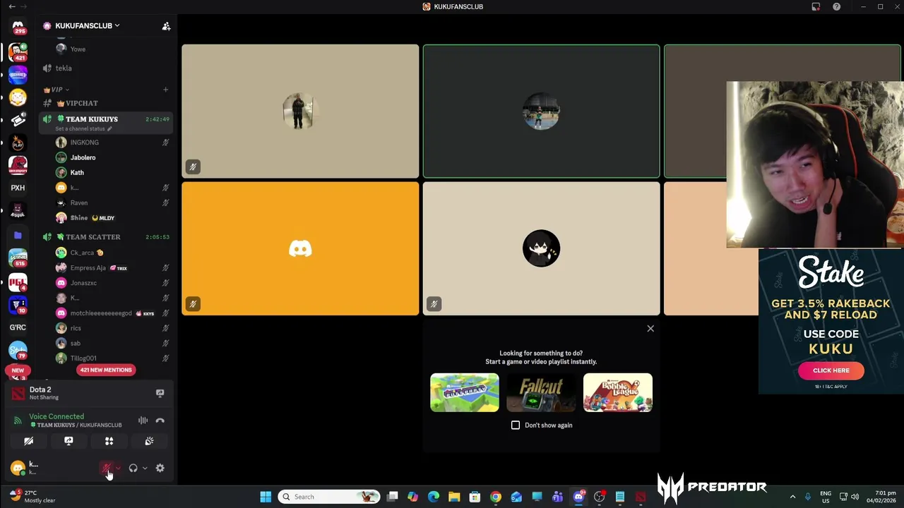Go back with Discord's top-left arrow

click(x=12, y=6)
